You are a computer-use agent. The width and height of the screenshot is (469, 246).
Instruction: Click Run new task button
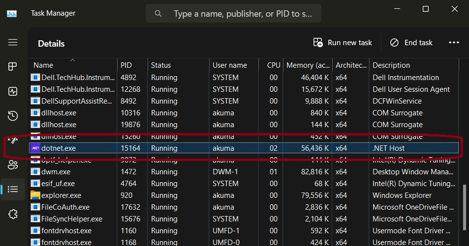[x=343, y=43]
